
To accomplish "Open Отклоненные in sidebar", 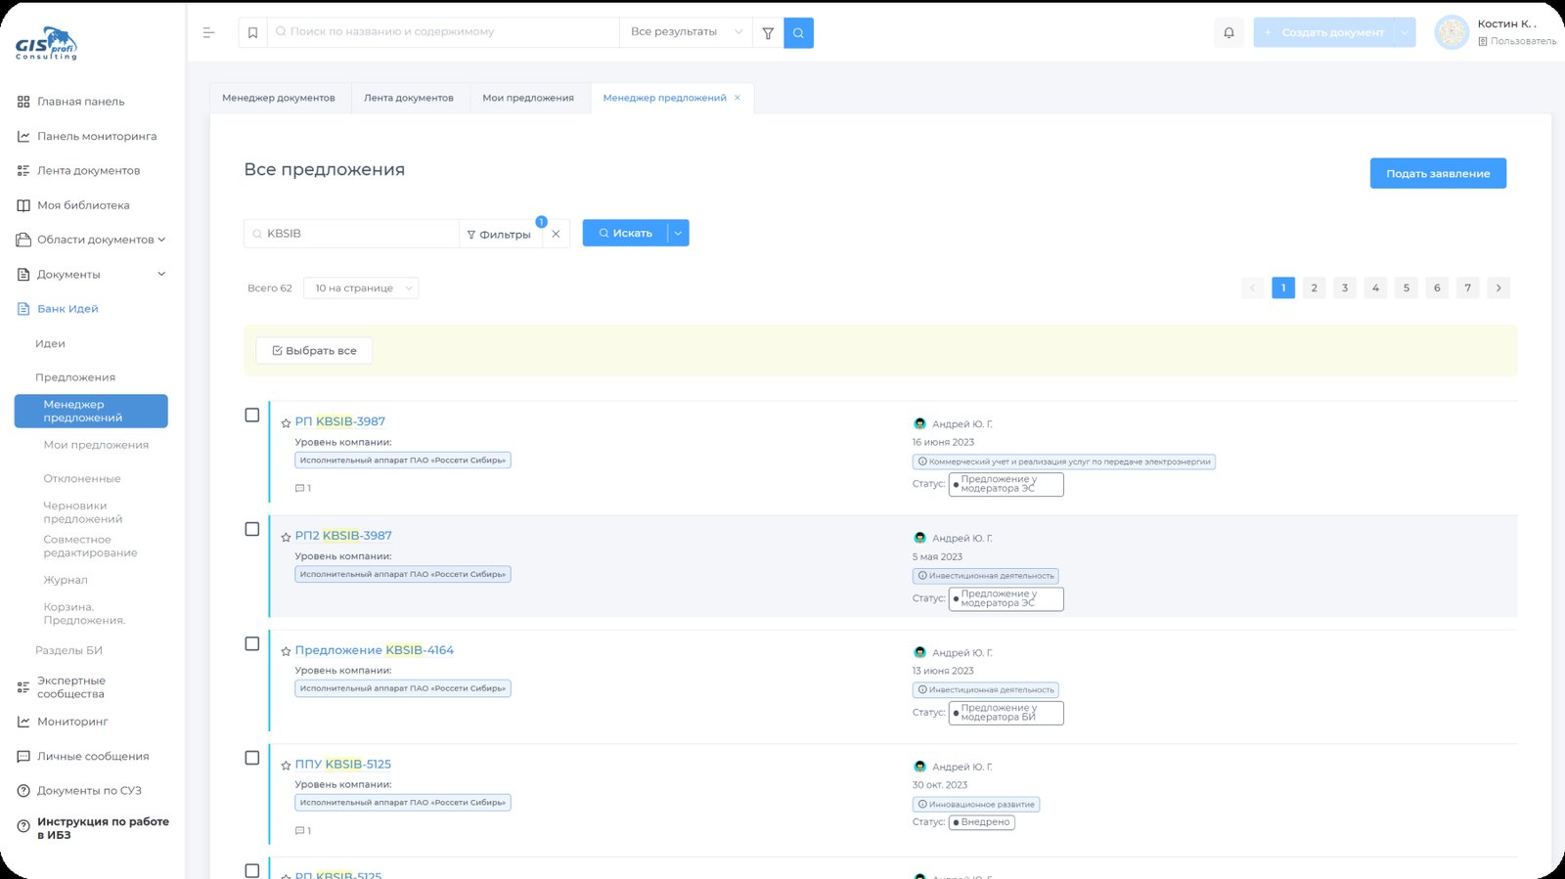I will 82,479.
